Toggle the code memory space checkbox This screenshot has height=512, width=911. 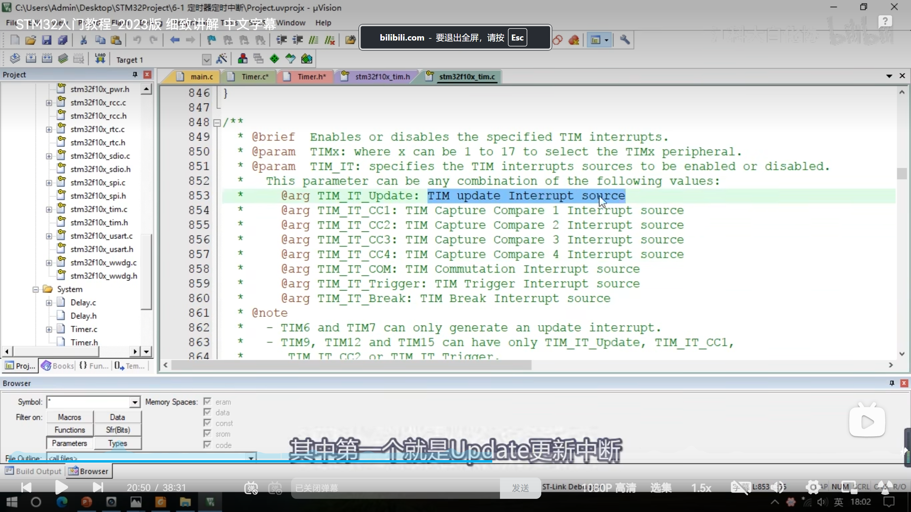tap(207, 445)
